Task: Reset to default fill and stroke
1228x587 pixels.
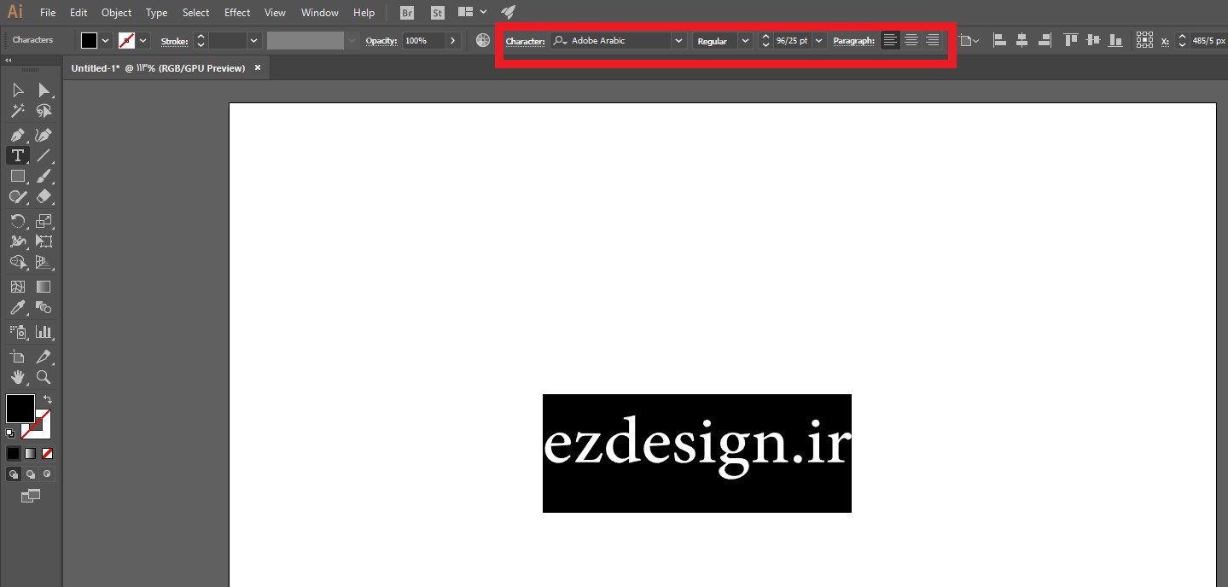Action: [10, 433]
